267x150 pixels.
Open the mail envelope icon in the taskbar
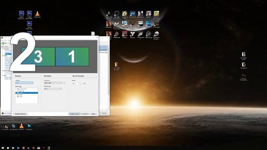click(x=39, y=148)
